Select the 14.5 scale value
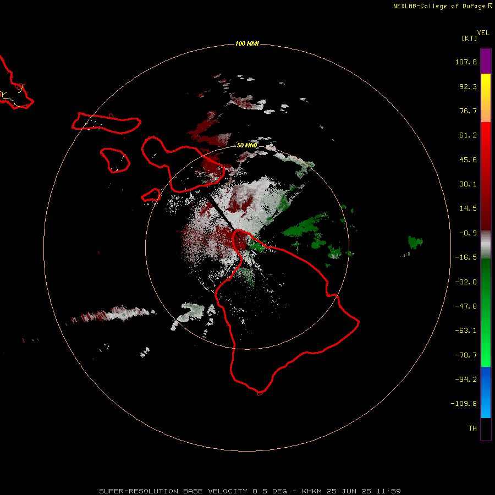This screenshot has width=495, height=495. click(468, 208)
